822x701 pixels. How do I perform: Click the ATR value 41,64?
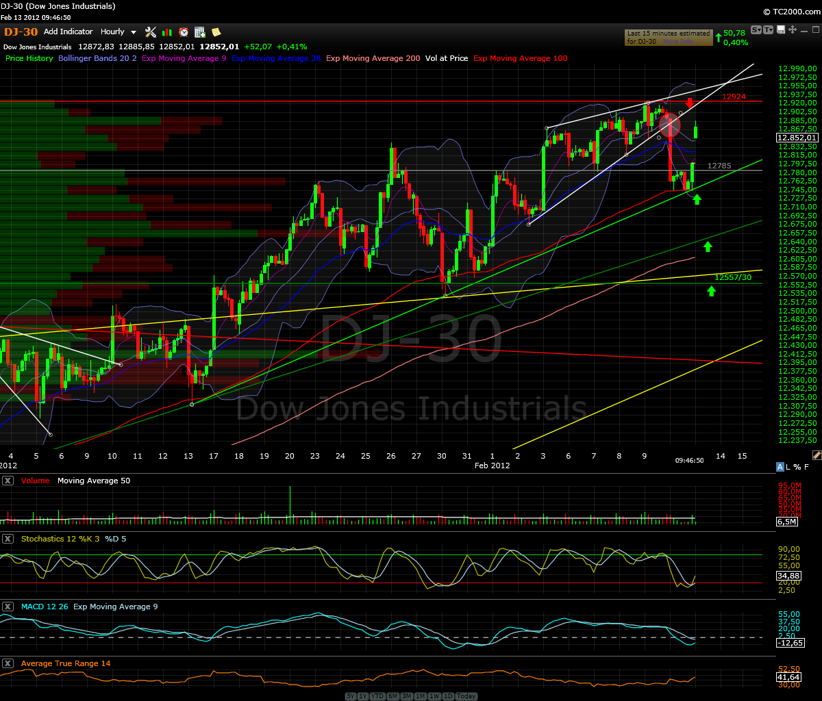[790, 677]
